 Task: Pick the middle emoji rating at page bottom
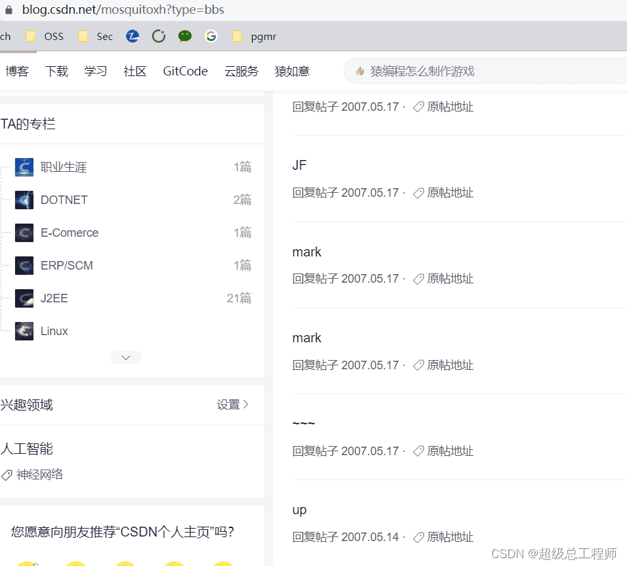[x=125, y=563]
